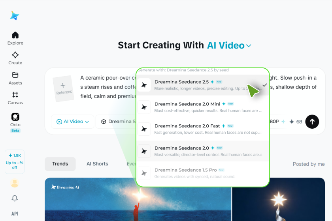332x221 pixels.
Task: Go to Assets folder
Action: point(15,78)
